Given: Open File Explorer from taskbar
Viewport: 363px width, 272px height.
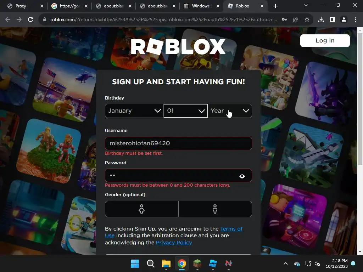Looking at the screenshot, I should 166,263.
